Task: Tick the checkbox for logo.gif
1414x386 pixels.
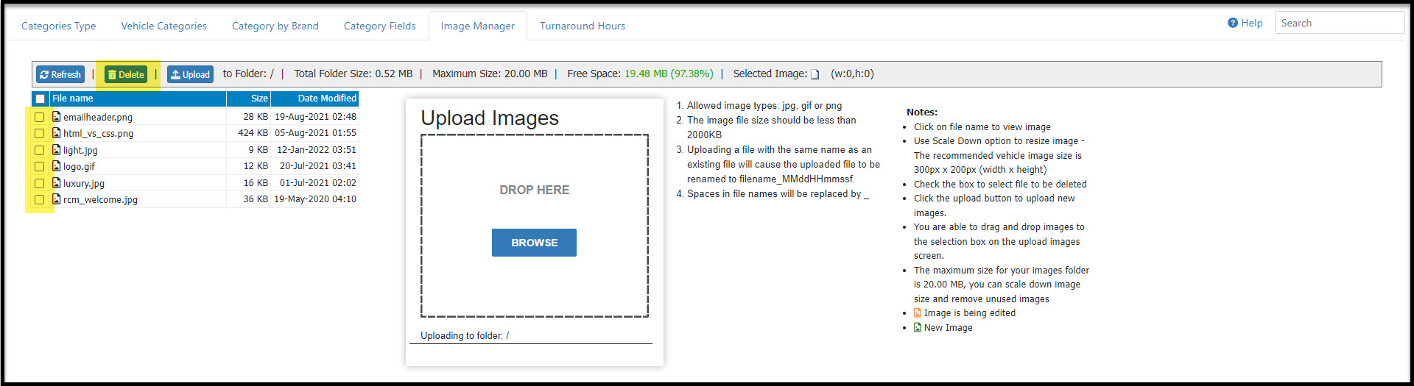Action: (40, 166)
